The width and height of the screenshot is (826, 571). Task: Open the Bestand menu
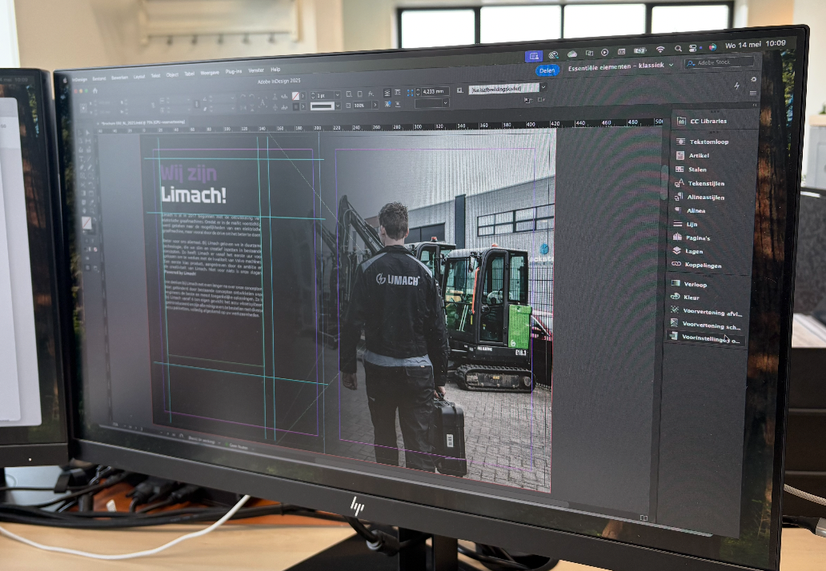point(99,78)
